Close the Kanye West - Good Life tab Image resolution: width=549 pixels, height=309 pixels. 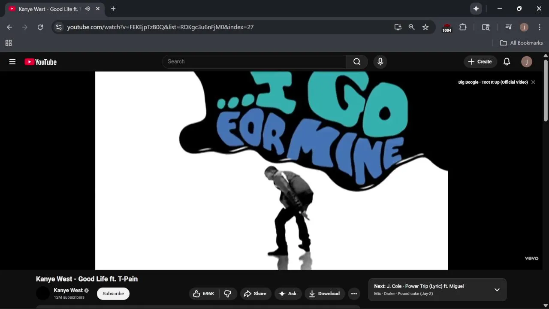(x=98, y=9)
